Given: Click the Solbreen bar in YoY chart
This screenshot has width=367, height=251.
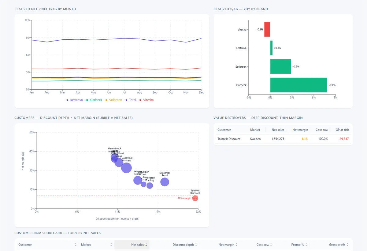Looking at the screenshot, I should [280, 66].
